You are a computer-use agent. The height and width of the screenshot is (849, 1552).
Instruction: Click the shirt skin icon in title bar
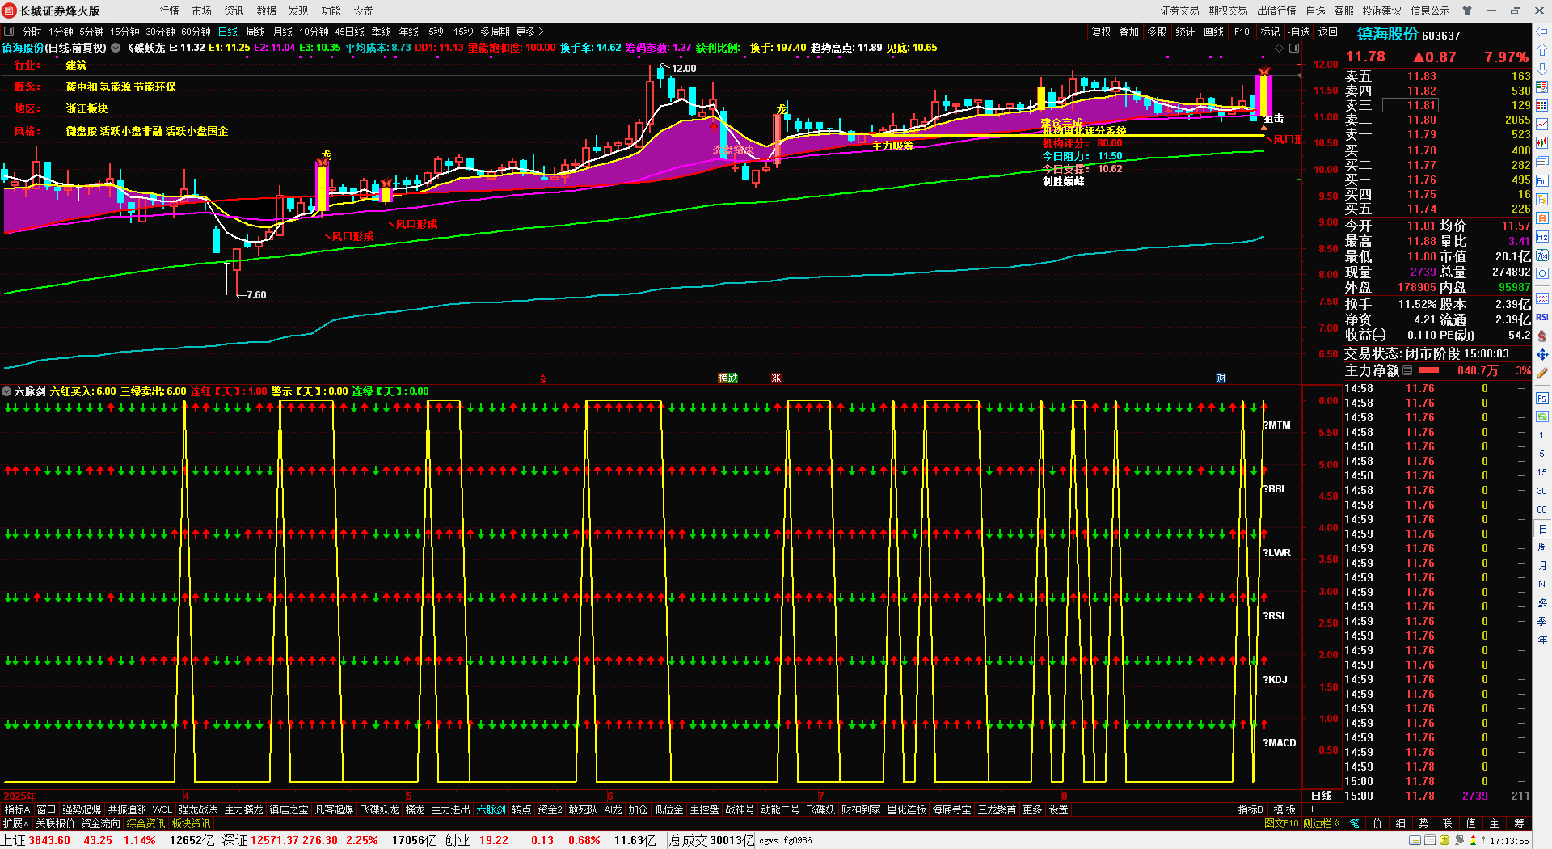(1467, 11)
